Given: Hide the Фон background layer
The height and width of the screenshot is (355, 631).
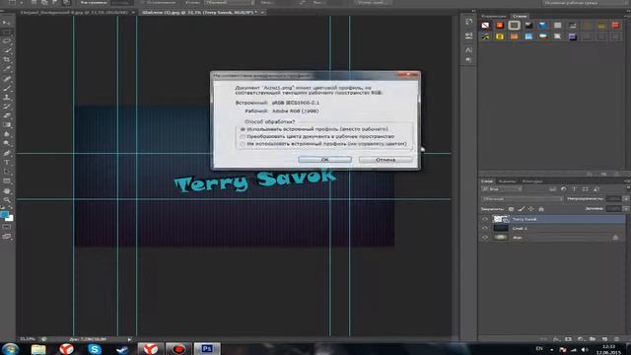Looking at the screenshot, I should tap(485, 238).
